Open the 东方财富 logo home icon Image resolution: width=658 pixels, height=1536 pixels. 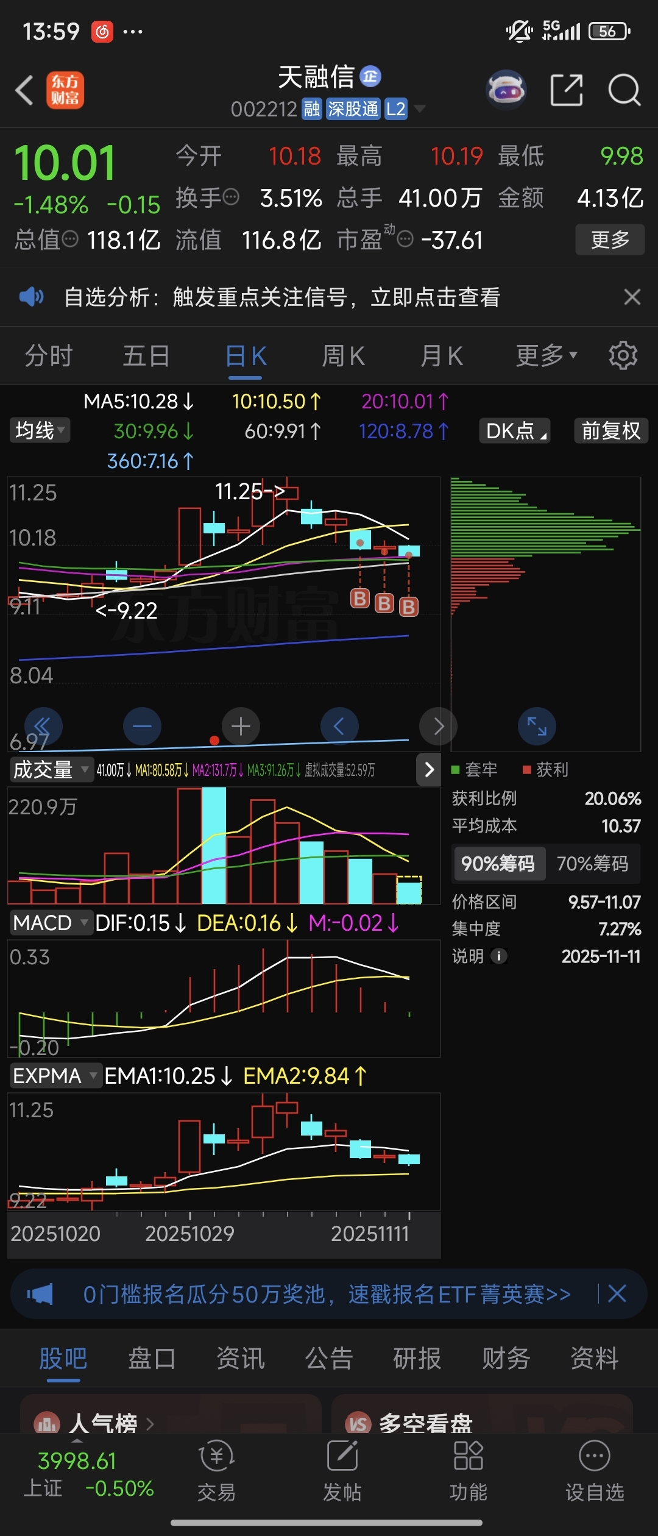[x=65, y=90]
